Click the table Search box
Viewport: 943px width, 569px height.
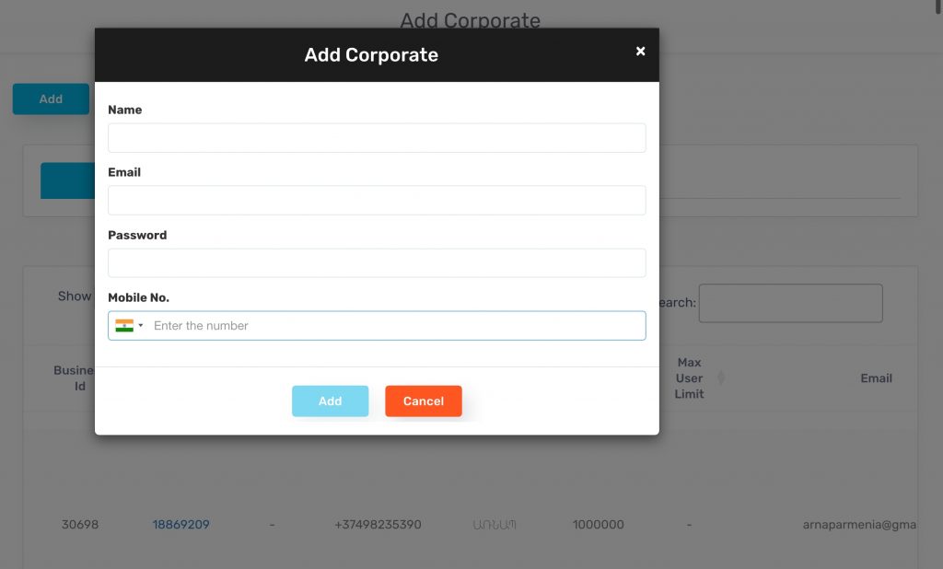coord(790,303)
